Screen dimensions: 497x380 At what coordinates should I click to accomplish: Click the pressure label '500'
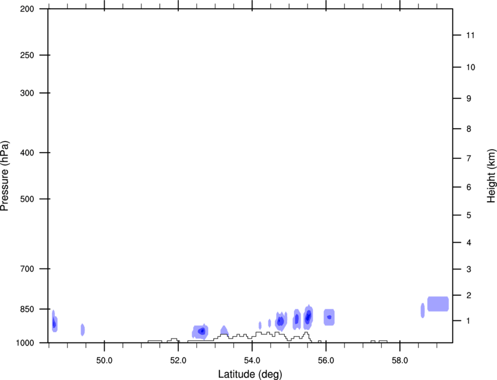pos(27,199)
